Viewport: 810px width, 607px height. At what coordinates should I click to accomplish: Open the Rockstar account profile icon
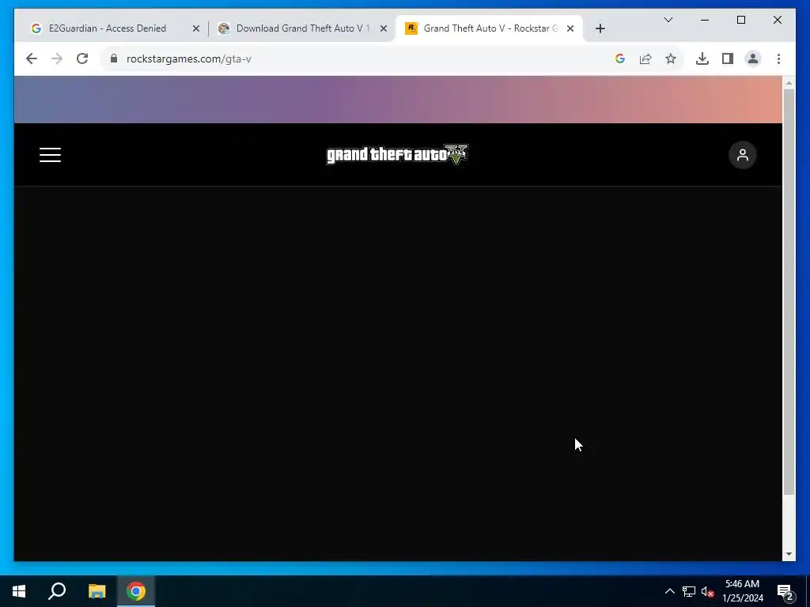[742, 155]
